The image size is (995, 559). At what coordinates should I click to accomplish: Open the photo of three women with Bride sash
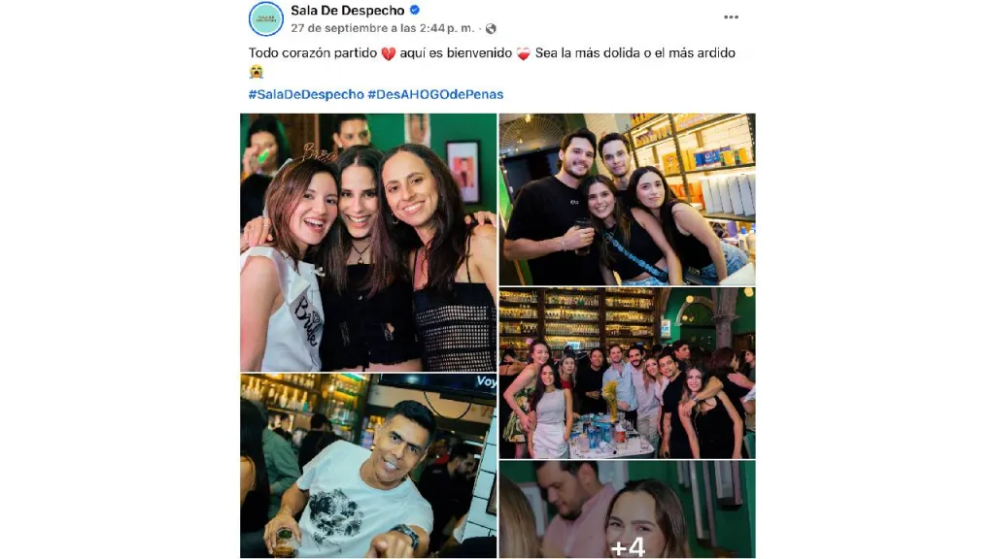point(368,242)
